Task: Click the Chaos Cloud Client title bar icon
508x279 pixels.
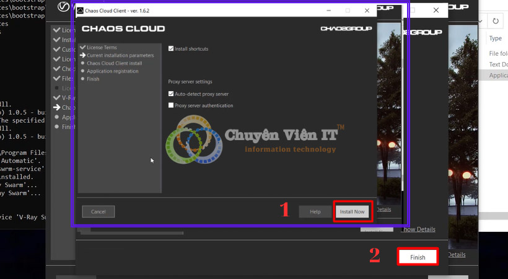Action: click(81, 11)
